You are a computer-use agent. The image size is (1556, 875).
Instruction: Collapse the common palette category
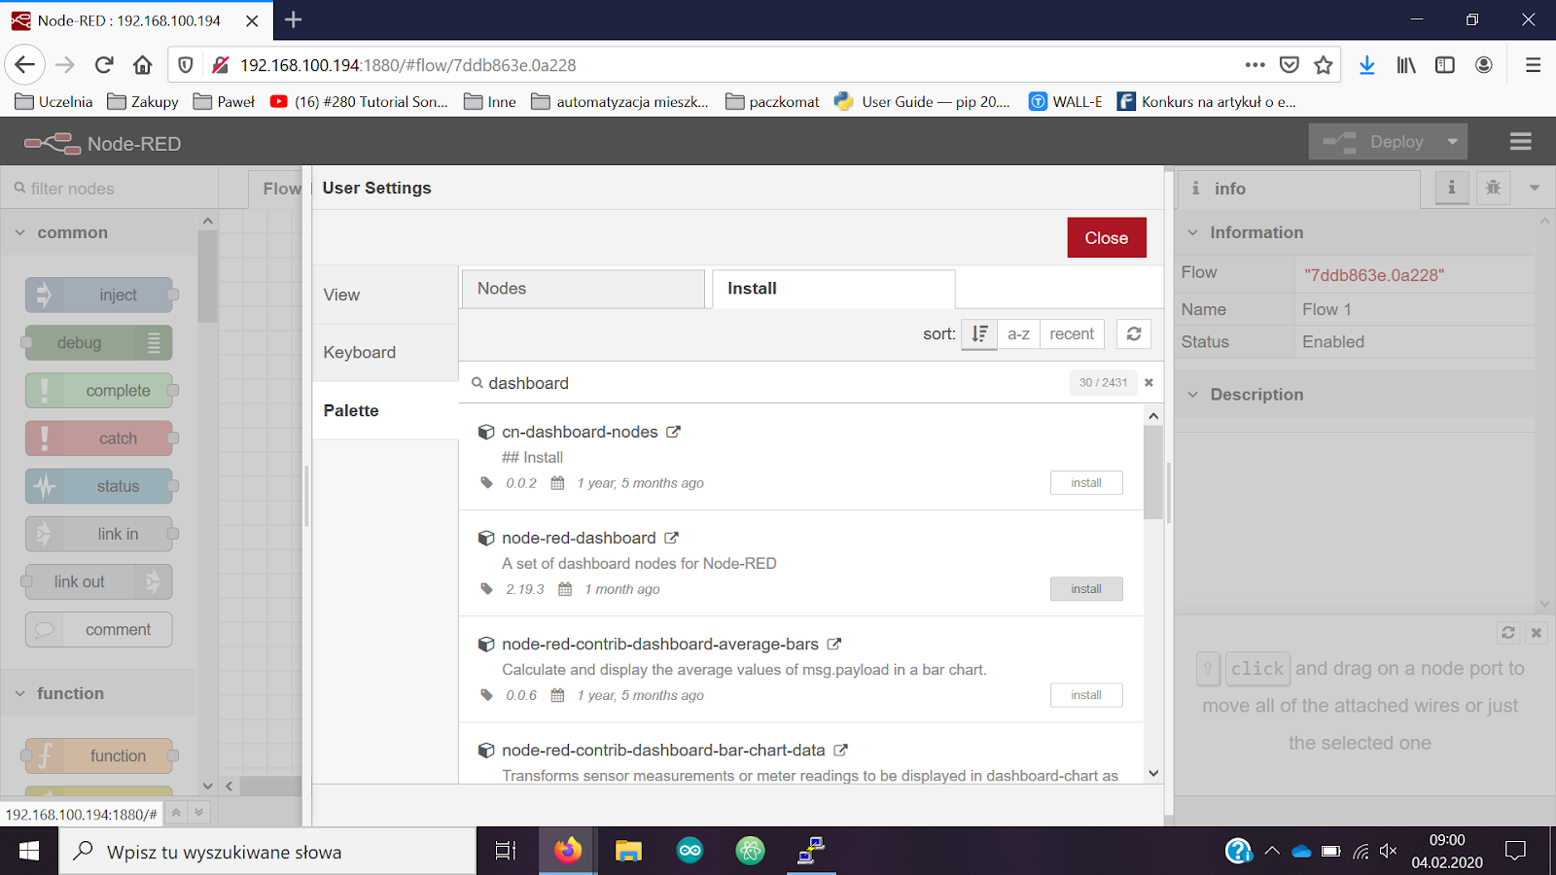click(x=99, y=232)
